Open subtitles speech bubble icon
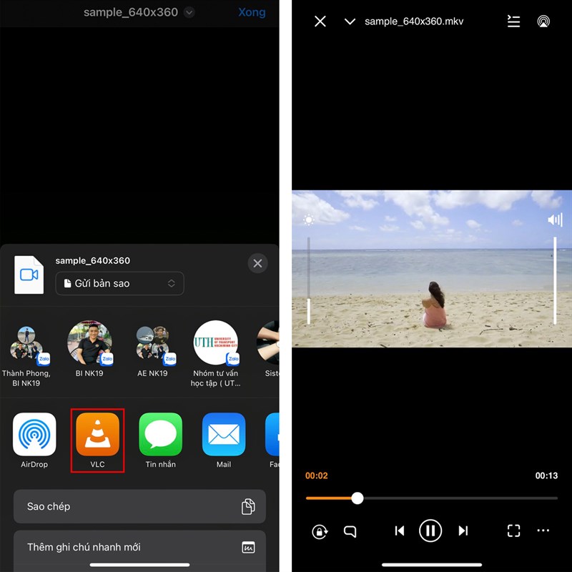This screenshot has height=572, width=572. pyautogui.click(x=350, y=531)
